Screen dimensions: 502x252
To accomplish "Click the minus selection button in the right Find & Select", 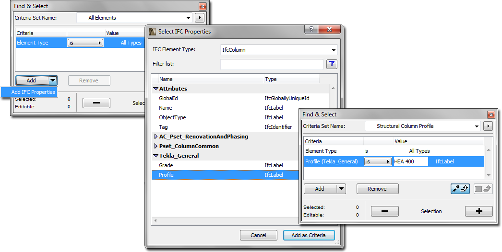I will (x=385, y=211).
